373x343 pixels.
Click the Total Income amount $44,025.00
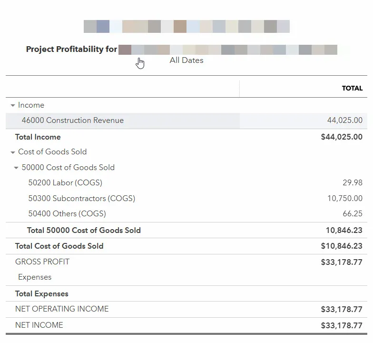342,137
